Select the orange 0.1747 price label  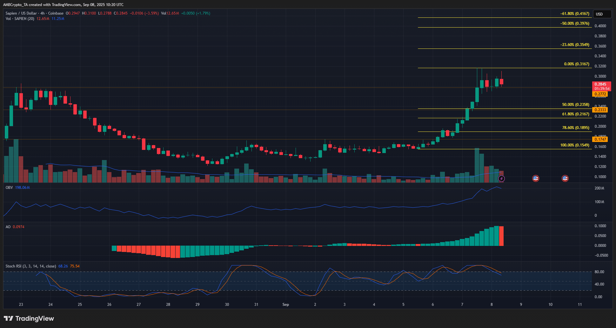(599, 139)
